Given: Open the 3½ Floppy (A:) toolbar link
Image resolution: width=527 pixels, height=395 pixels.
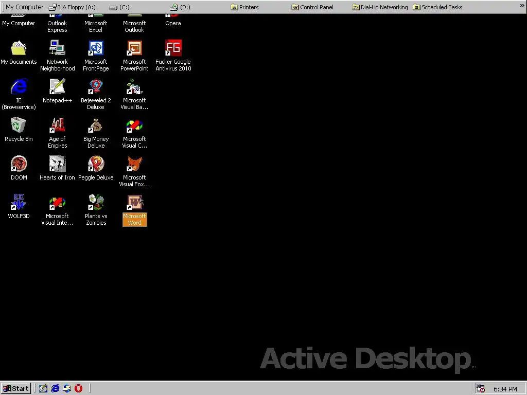Looking at the screenshot, I should point(72,7).
